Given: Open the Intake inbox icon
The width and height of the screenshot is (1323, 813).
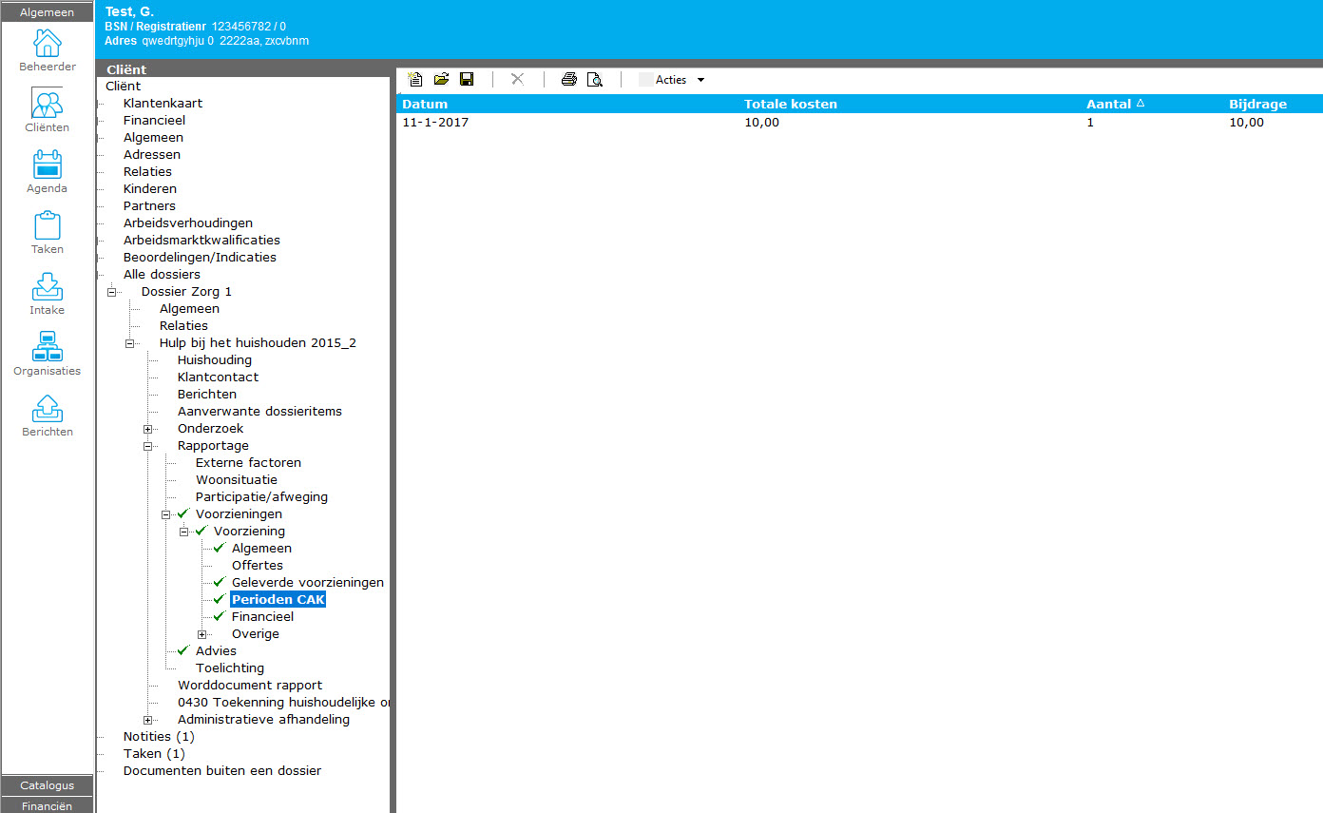Looking at the screenshot, I should click(48, 293).
